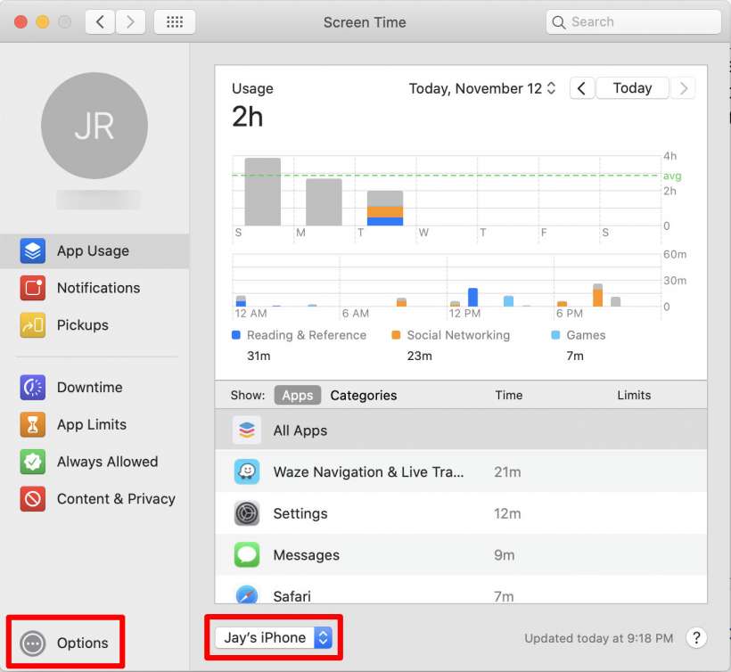The image size is (731, 672).
Task: Click in the Search field
Action: click(x=634, y=22)
